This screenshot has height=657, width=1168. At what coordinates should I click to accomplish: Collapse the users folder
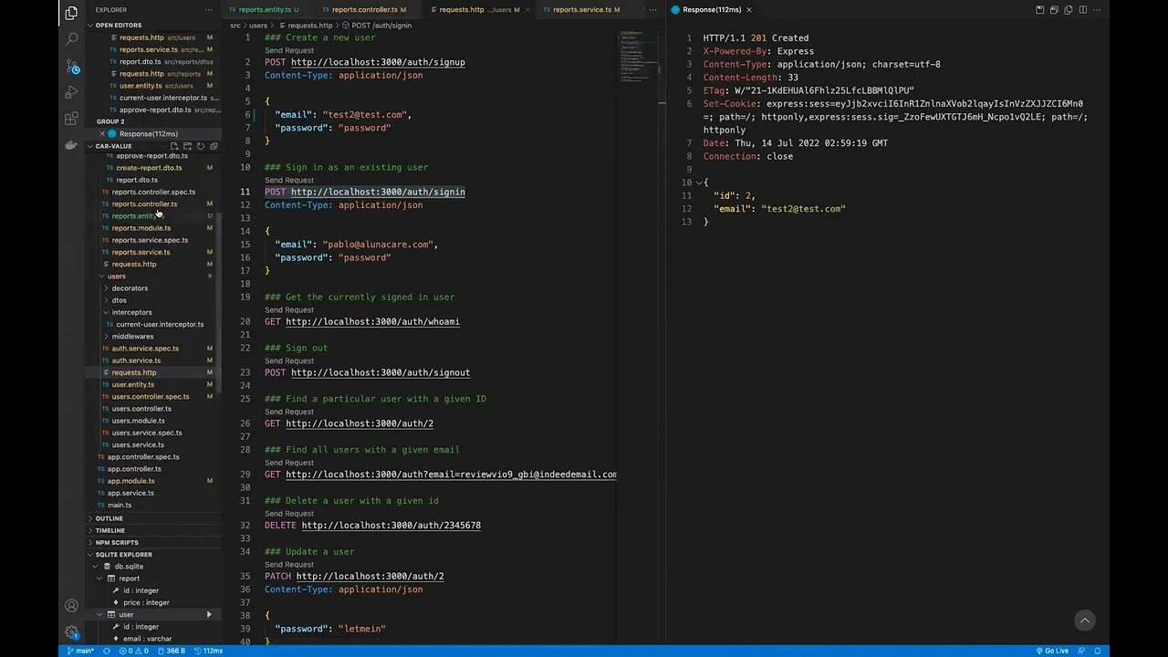tap(116, 276)
